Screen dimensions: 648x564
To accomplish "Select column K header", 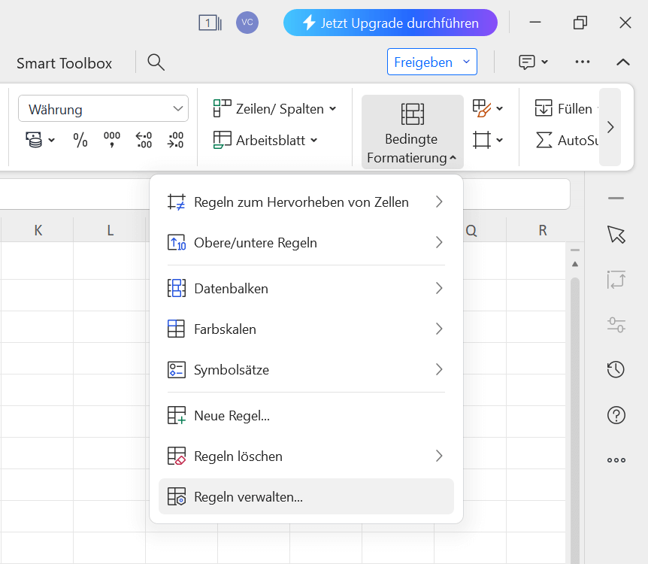I will pyautogui.click(x=38, y=230).
